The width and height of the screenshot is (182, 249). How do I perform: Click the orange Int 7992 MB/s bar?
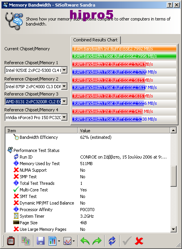pyautogui.click(x=124, y=49)
